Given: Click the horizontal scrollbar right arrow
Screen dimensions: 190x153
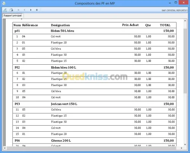Looking at the screenshot, I should coord(181,148).
